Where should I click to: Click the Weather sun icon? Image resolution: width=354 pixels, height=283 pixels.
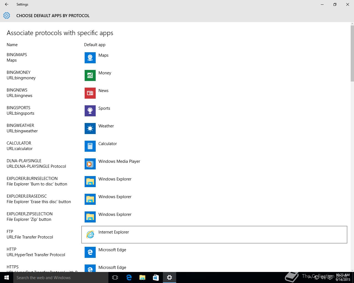click(90, 129)
